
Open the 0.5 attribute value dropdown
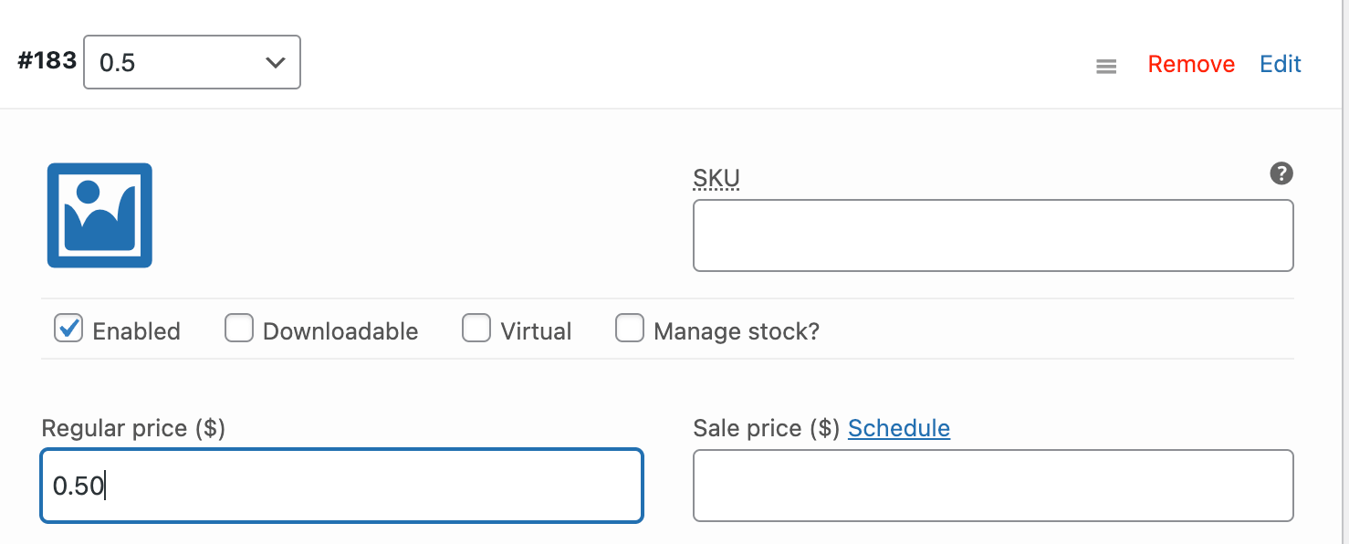(192, 62)
